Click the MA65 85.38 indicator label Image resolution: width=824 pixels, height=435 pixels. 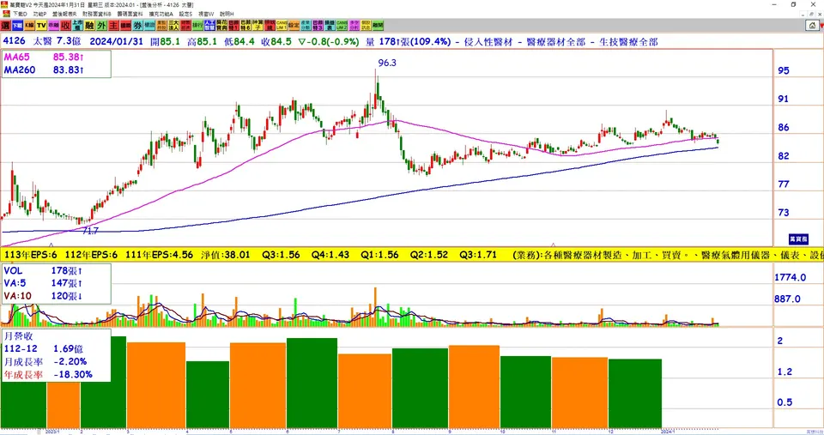(44, 57)
